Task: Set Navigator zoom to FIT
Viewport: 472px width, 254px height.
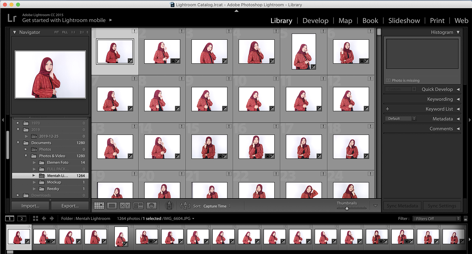Action: (x=57, y=32)
